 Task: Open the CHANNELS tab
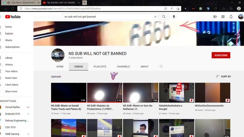123,67
